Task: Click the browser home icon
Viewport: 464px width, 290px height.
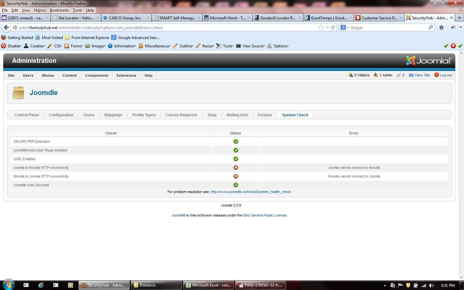Action: coord(441,27)
